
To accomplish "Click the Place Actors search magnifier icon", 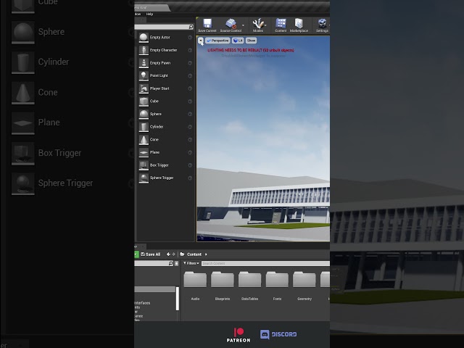I will tap(191, 27).
